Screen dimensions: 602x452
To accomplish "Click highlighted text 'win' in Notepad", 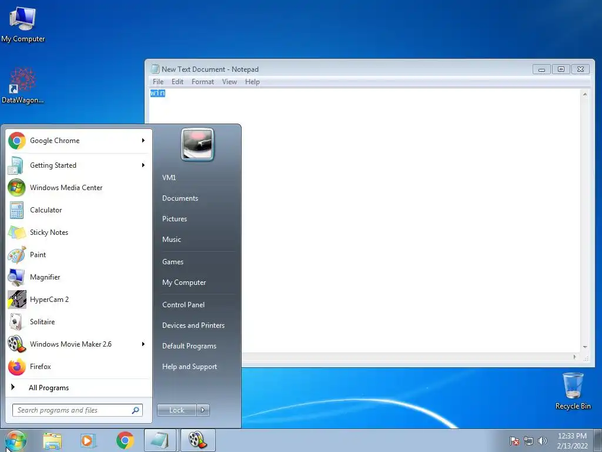I will coord(158,93).
